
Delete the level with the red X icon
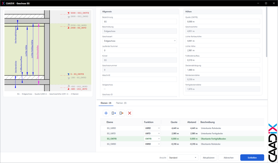click(x=130, y=113)
